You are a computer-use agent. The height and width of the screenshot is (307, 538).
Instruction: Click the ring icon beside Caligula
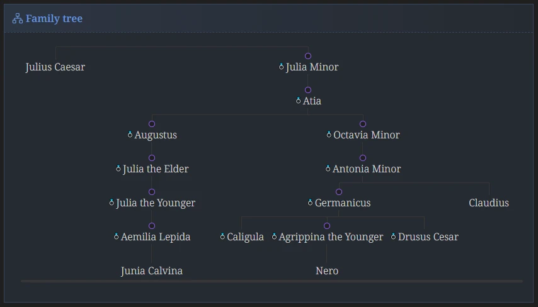coord(222,236)
